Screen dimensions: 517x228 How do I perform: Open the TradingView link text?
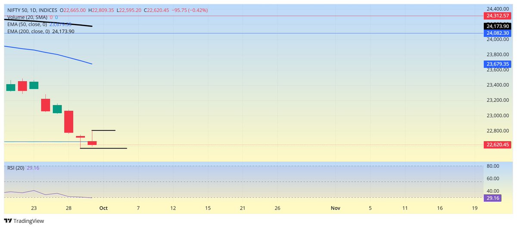tap(28, 221)
